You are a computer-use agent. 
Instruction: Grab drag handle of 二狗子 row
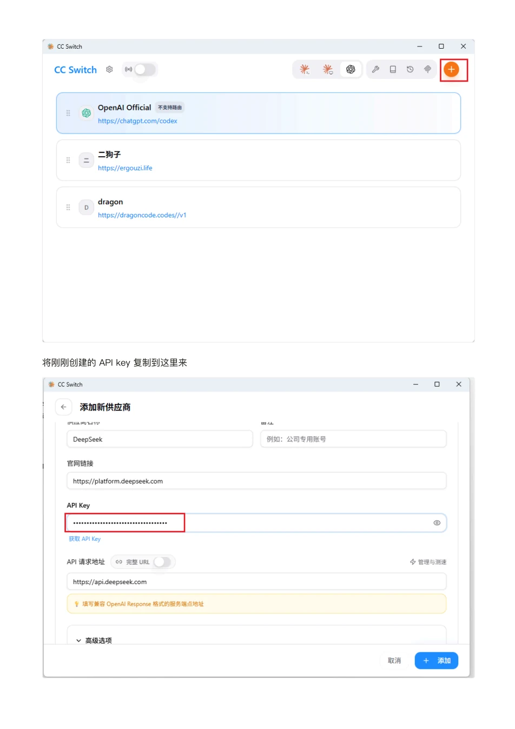tap(68, 160)
